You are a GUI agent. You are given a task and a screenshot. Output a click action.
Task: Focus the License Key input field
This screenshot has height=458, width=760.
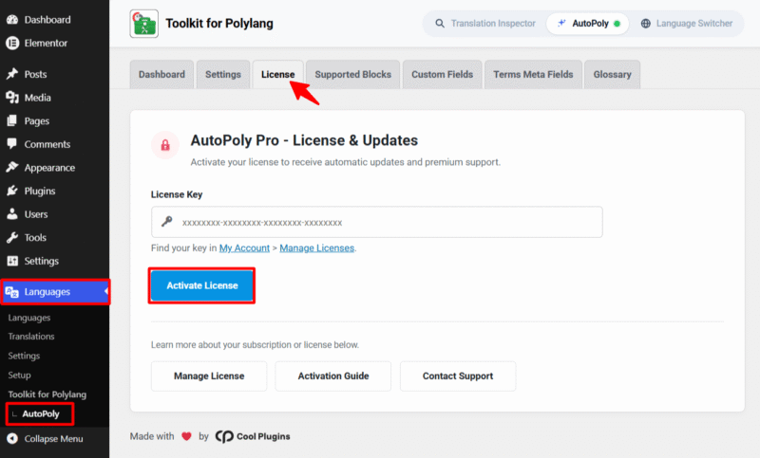pos(377,222)
